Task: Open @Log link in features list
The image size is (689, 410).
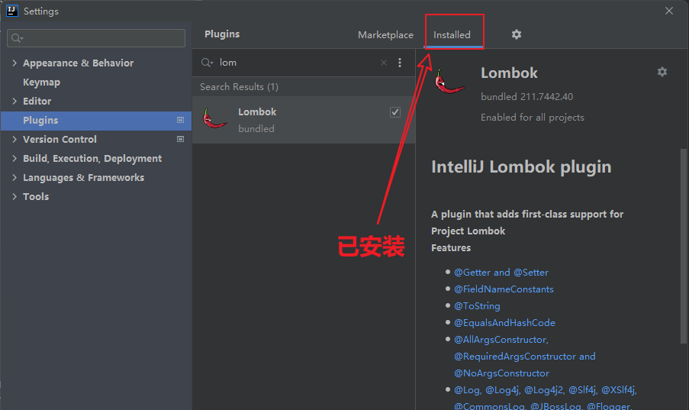Action: tap(468, 389)
